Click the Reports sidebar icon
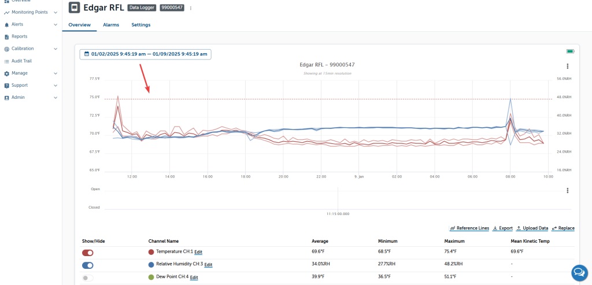The height and width of the screenshot is (285, 592). [x=7, y=36]
